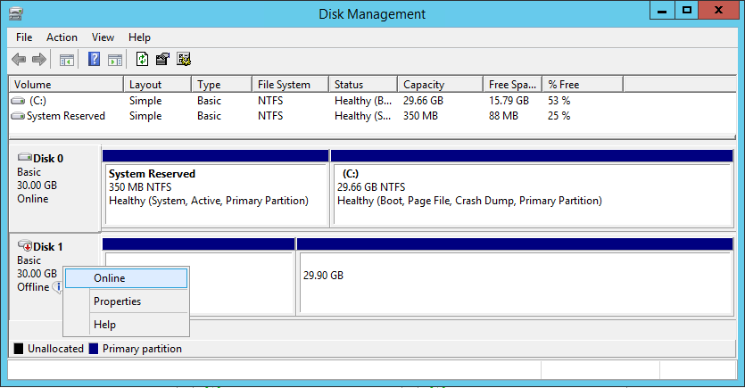745x388 pixels.
Task: Click the Primary partition legend label
Action: [142, 349]
